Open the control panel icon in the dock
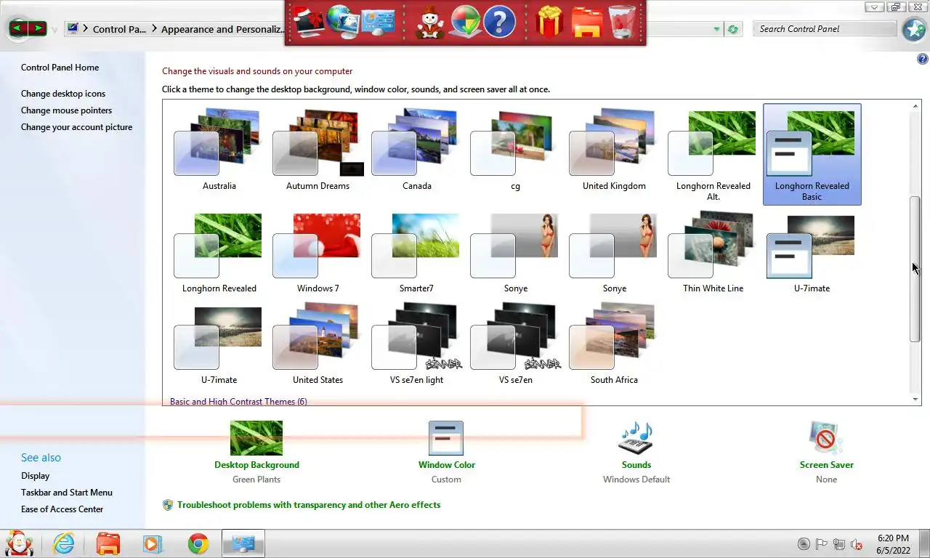Viewport: 930px width, 558px height. click(379, 22)
